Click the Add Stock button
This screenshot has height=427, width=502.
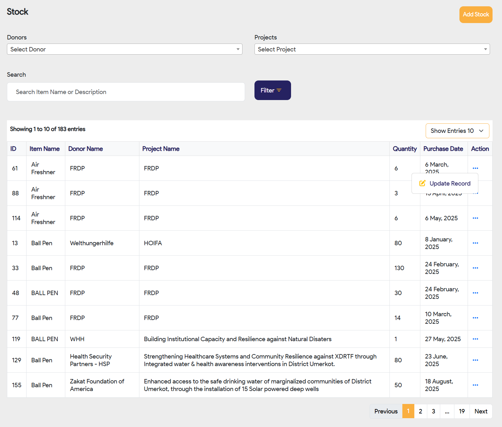[476, 15]
